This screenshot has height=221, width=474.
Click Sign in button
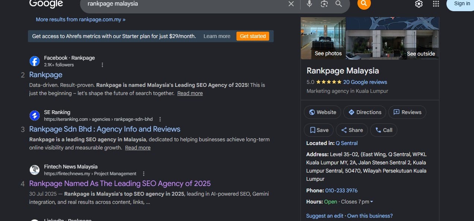pos(462,4)
